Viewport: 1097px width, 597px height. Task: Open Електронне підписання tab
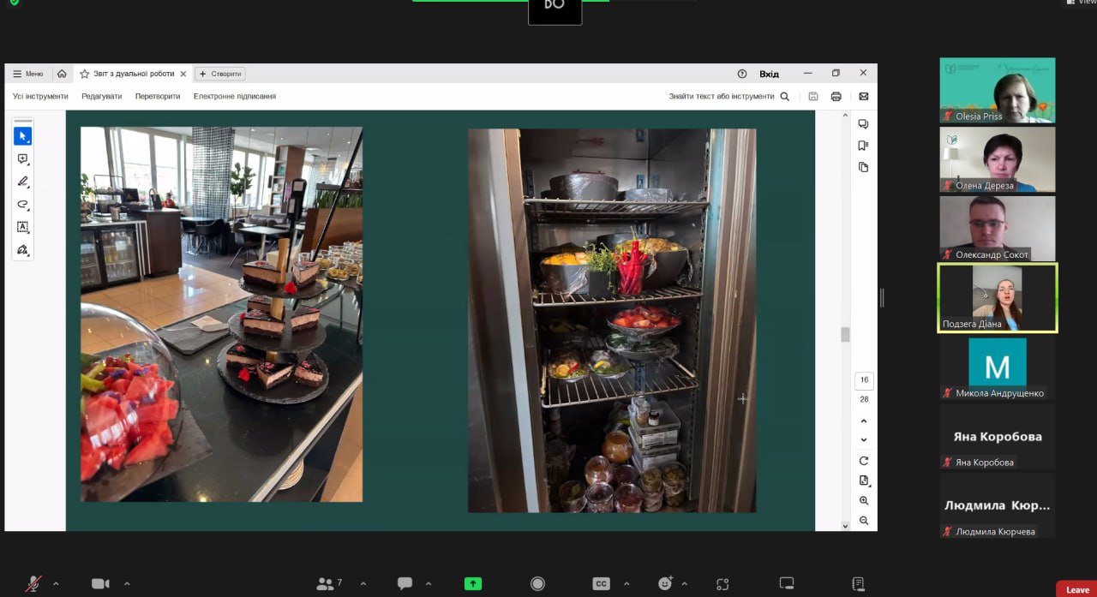[235, 96]
